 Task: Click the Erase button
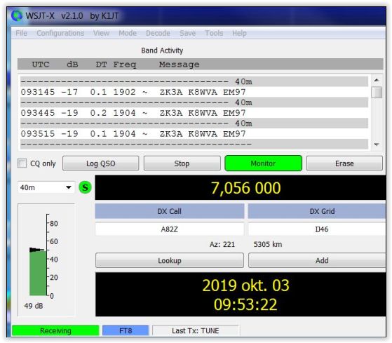pos(344,163)
